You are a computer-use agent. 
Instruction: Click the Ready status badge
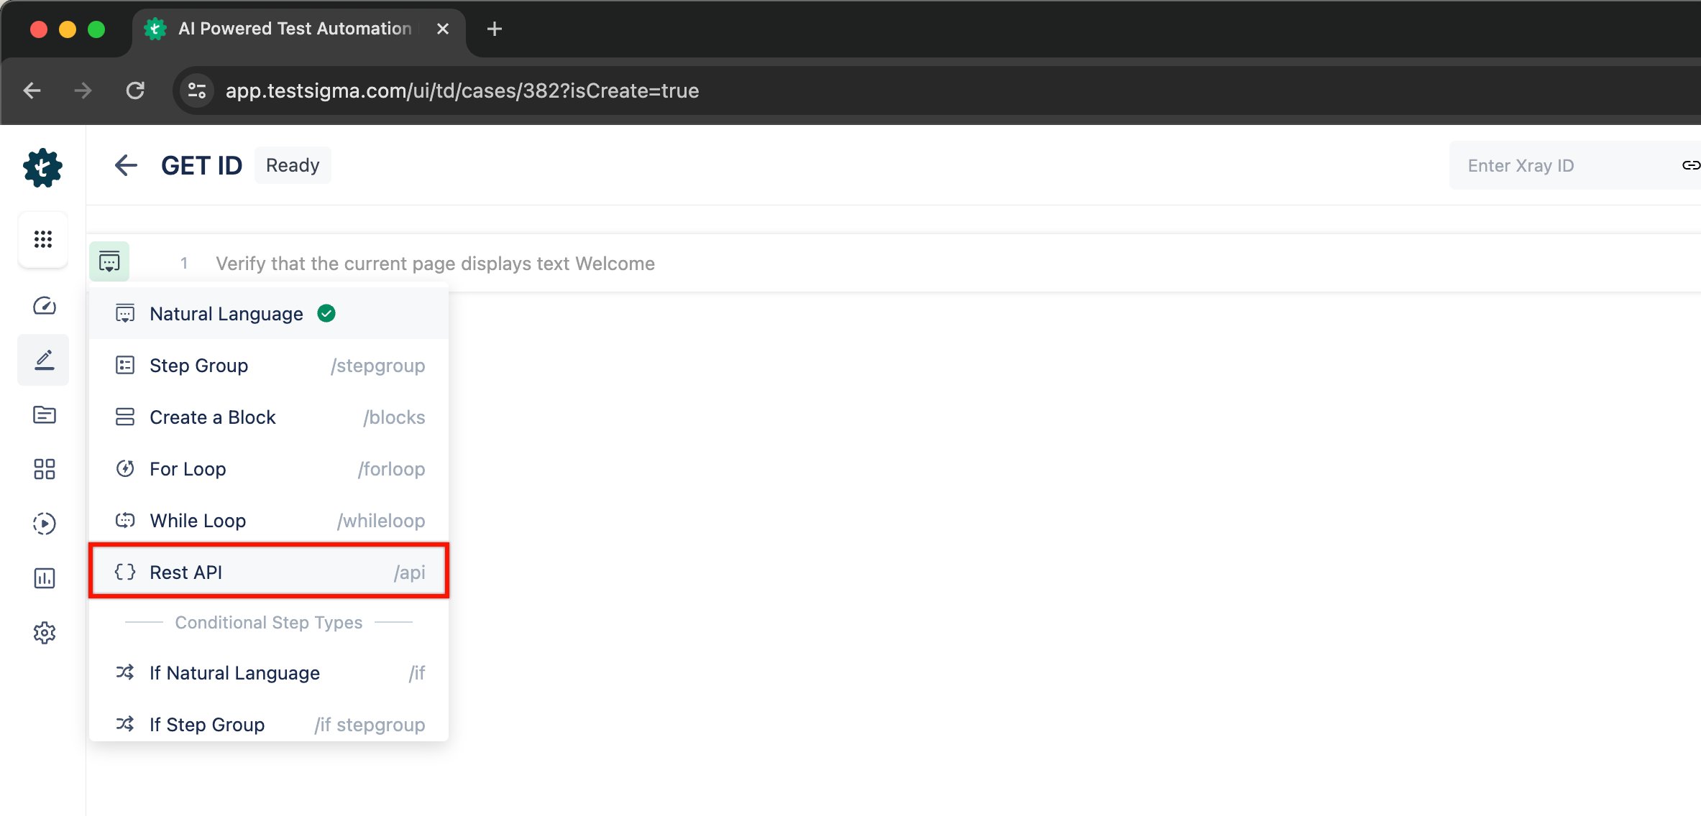293,164
